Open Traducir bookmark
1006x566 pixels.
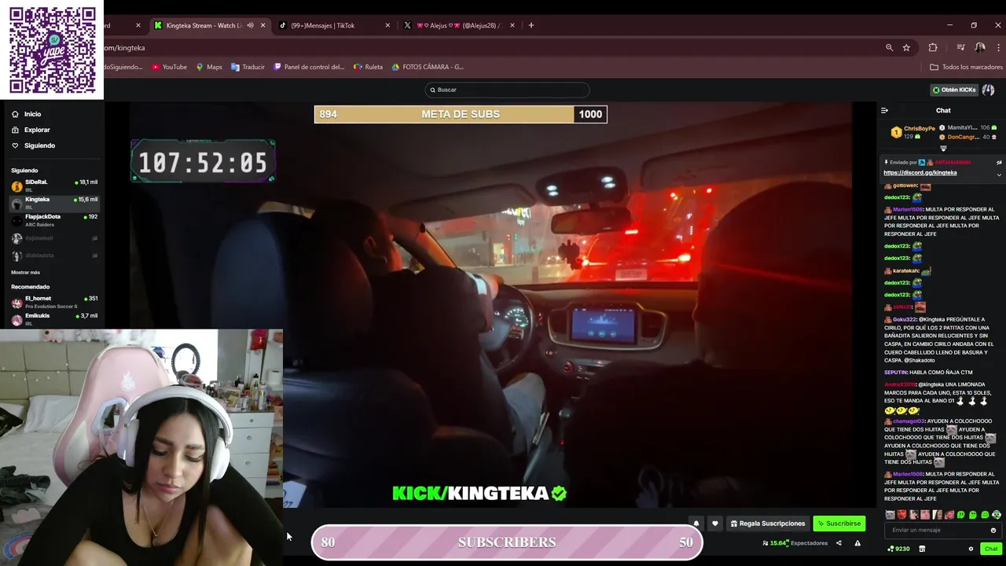coord(248,67)
